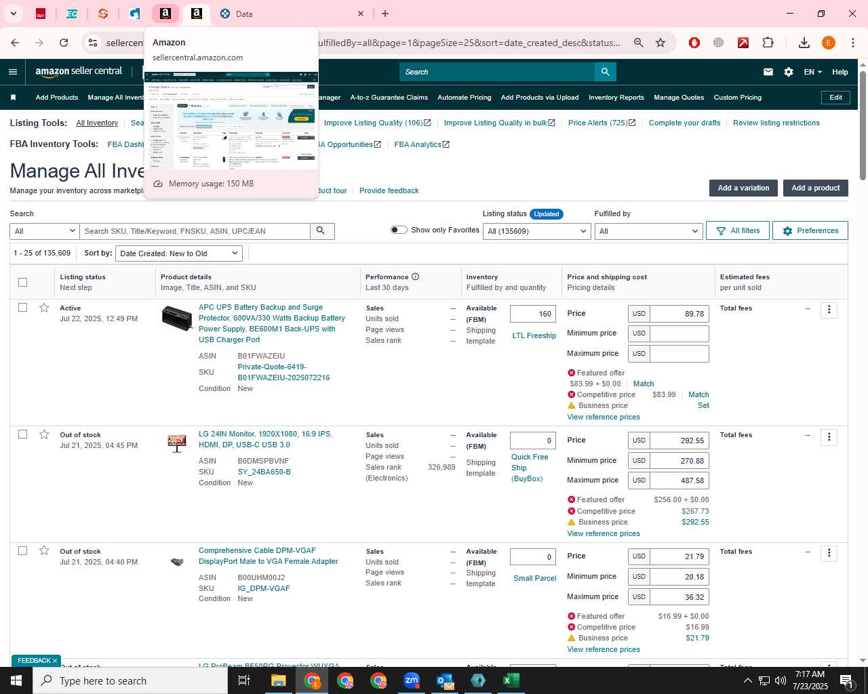Open Add Products via Upload nav item

pos(540,98)
